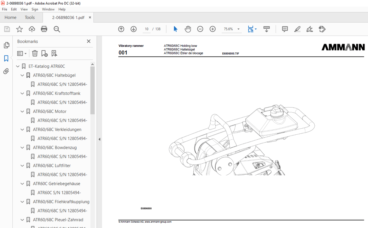Collapse the ATR60/68C Haltebügel bookmark
The height and width of the screenshot is (228, 368).
click(22, 75)
